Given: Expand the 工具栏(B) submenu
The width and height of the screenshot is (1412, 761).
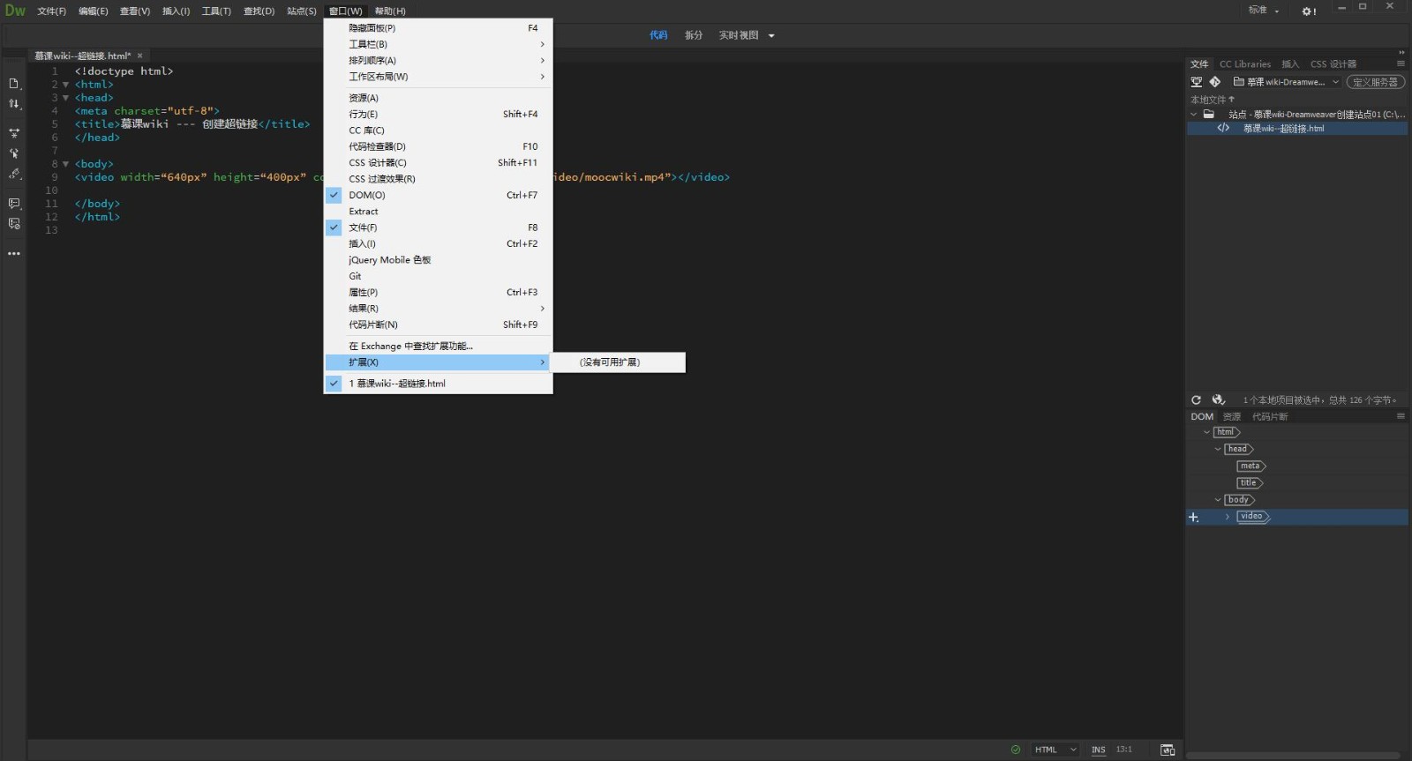Looking at the screenshot, I should 439,44.
